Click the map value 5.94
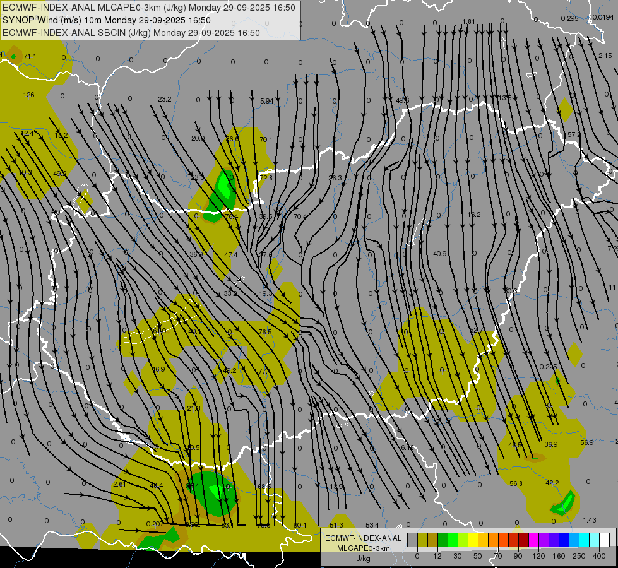This screenshot has height=568, width=618. pos(267,102)
